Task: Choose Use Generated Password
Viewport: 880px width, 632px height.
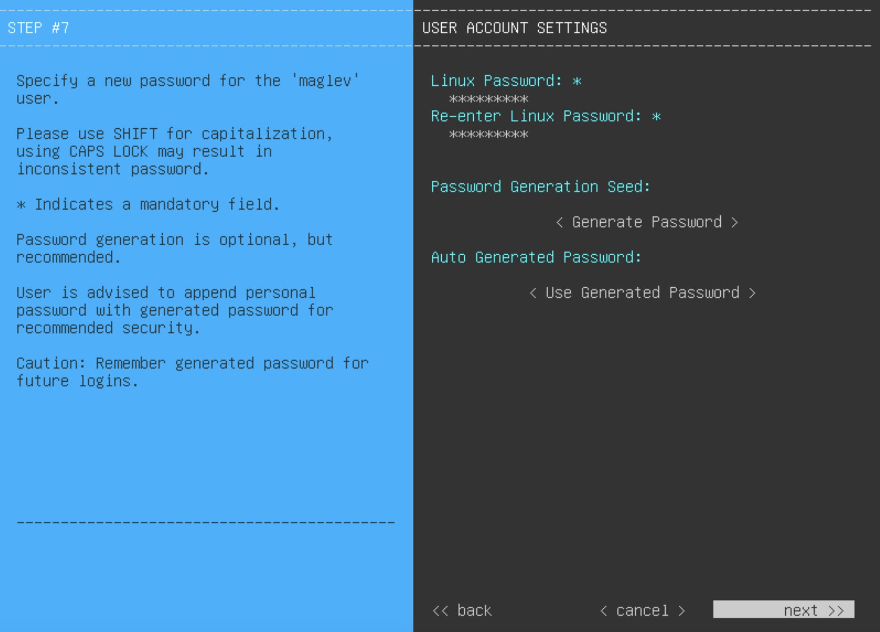Action: pos(642,293)
